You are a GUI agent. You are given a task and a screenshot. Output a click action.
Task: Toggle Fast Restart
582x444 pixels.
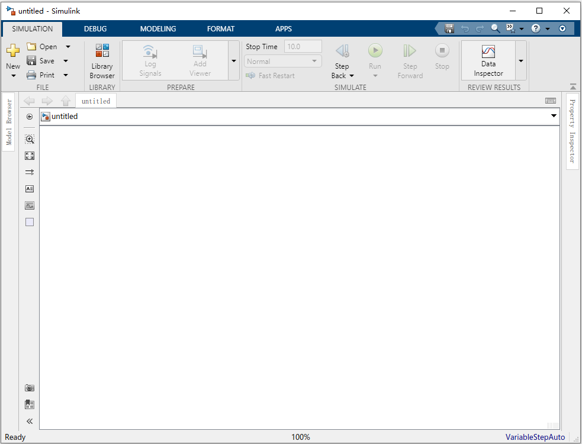click(x=270, y=75)
